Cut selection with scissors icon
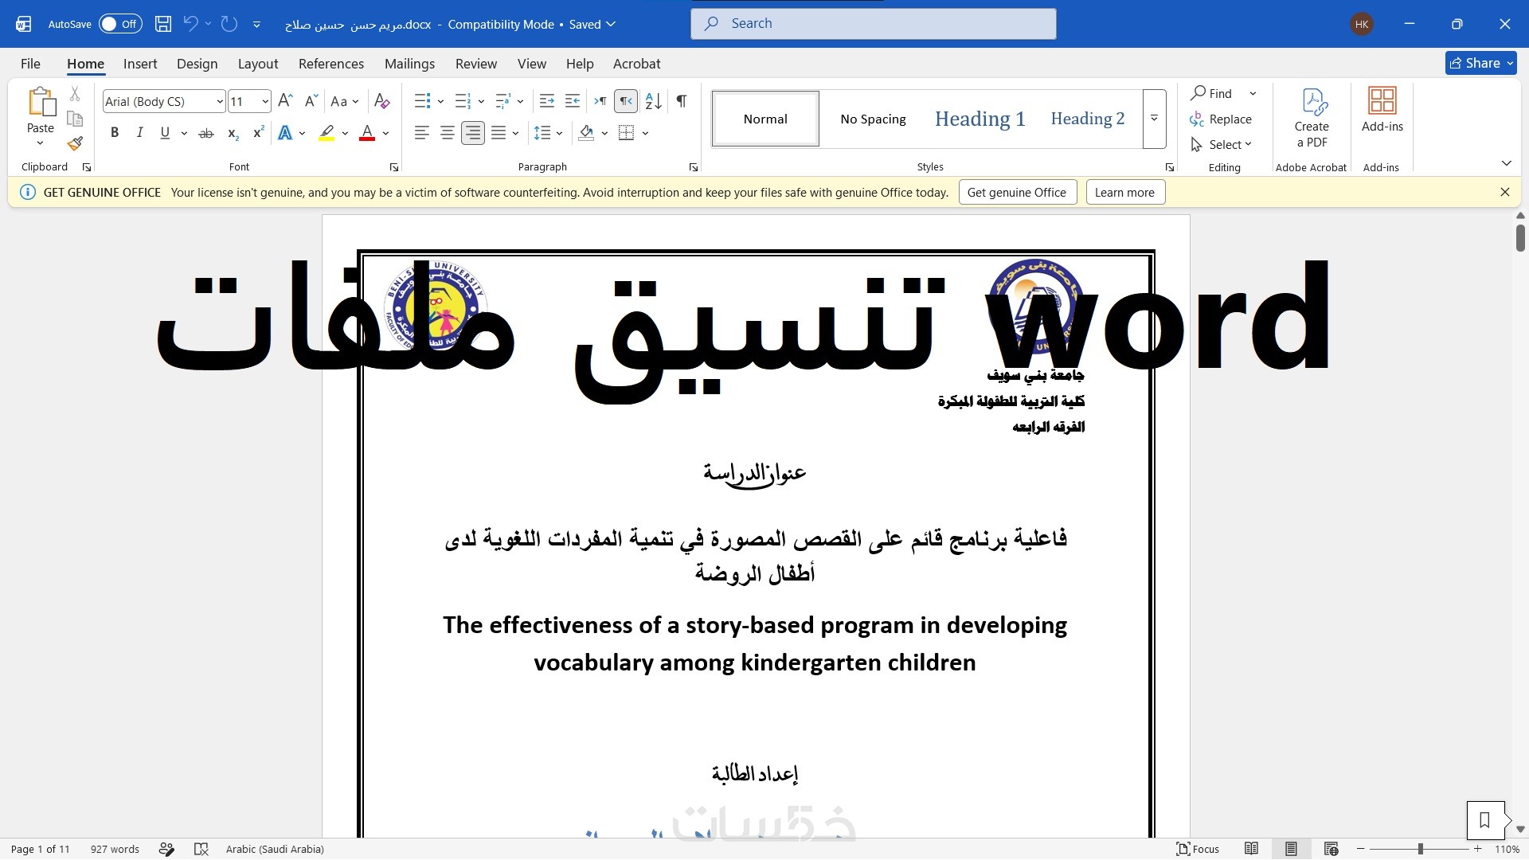1529x860 pixels. coord(75,94)
